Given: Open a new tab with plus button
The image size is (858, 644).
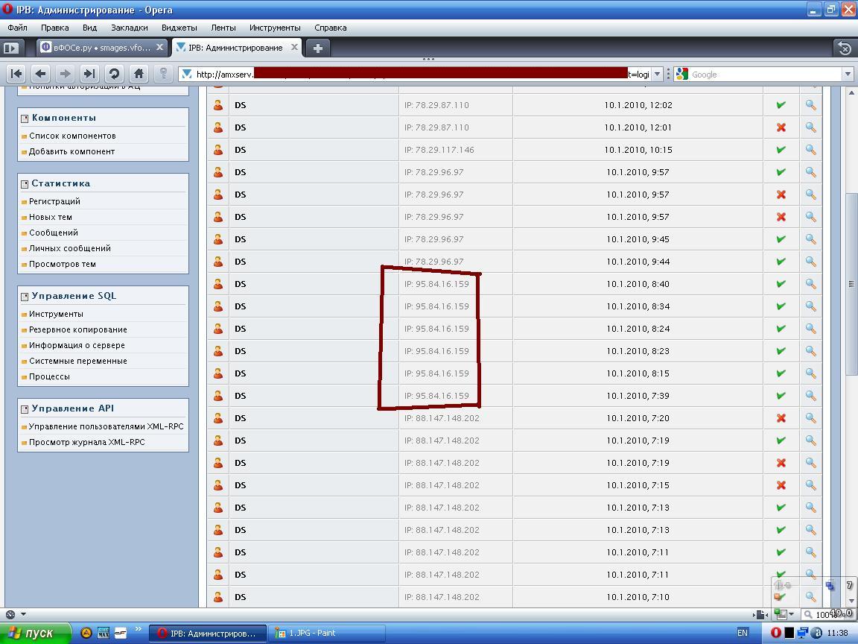Looking at the screenshot, I should 318,48.
